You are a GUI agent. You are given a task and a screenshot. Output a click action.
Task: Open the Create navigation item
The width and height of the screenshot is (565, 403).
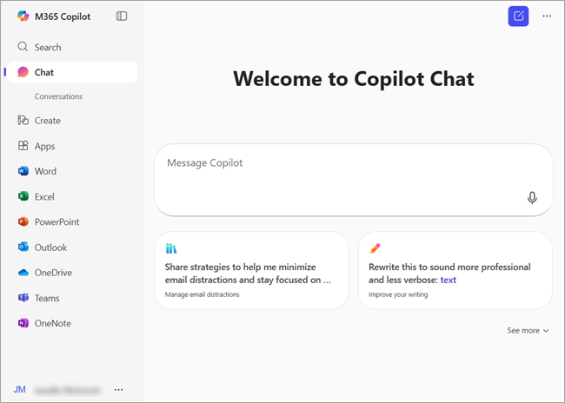[47, 121]
